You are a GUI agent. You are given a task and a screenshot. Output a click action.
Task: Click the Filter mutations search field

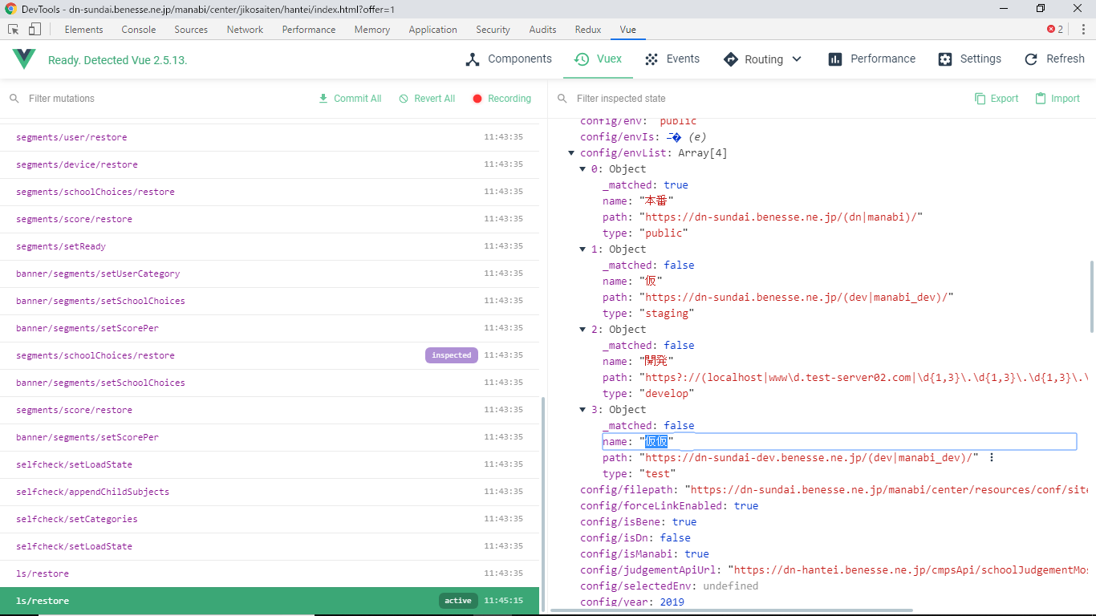(160, 99)
